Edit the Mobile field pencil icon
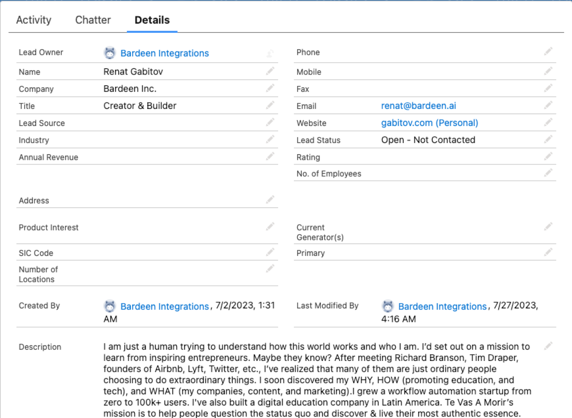Image resolution: width=572 pixels, height=418 pixels. tap(548, 71)
